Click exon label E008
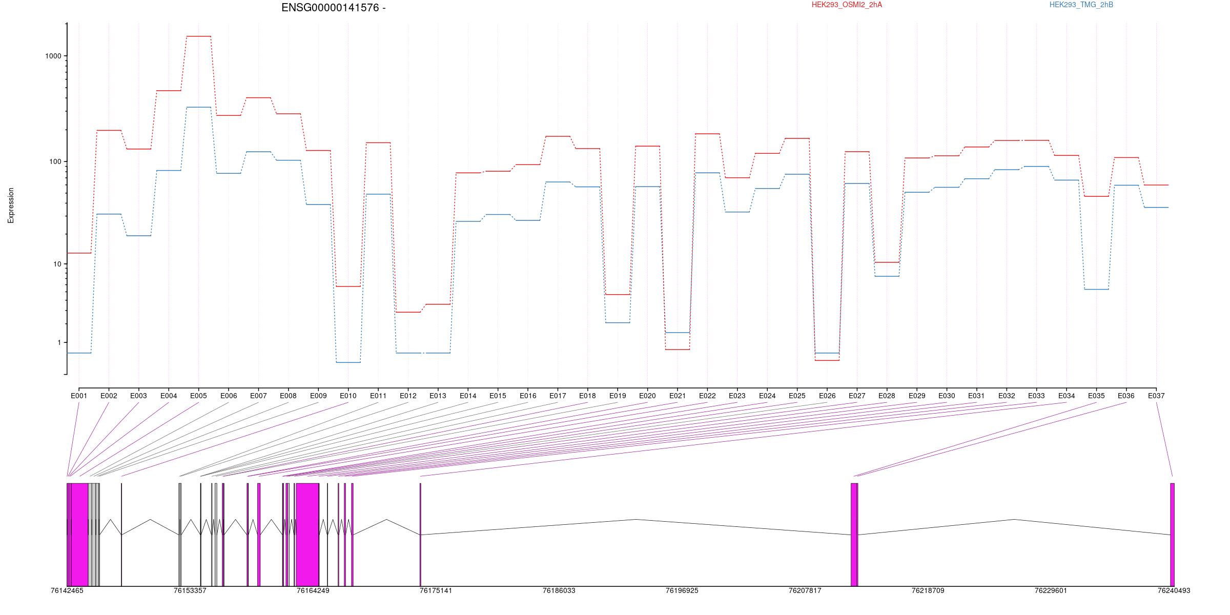This screenshot has height=615, width=1230. click(288, 396)
